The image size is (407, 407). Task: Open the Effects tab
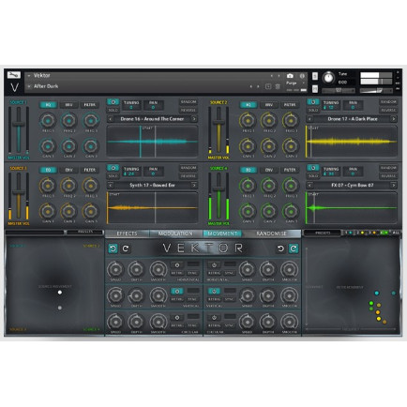pyautogui.click(x=127, y=234)
